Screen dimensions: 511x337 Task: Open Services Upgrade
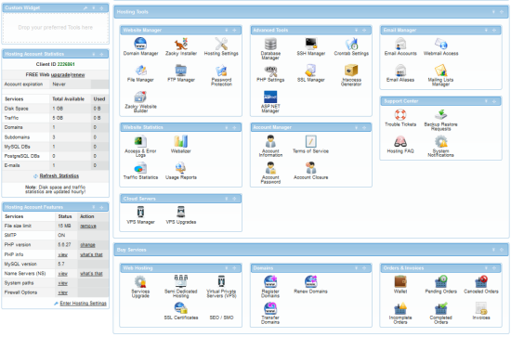[x=140, y=287]
